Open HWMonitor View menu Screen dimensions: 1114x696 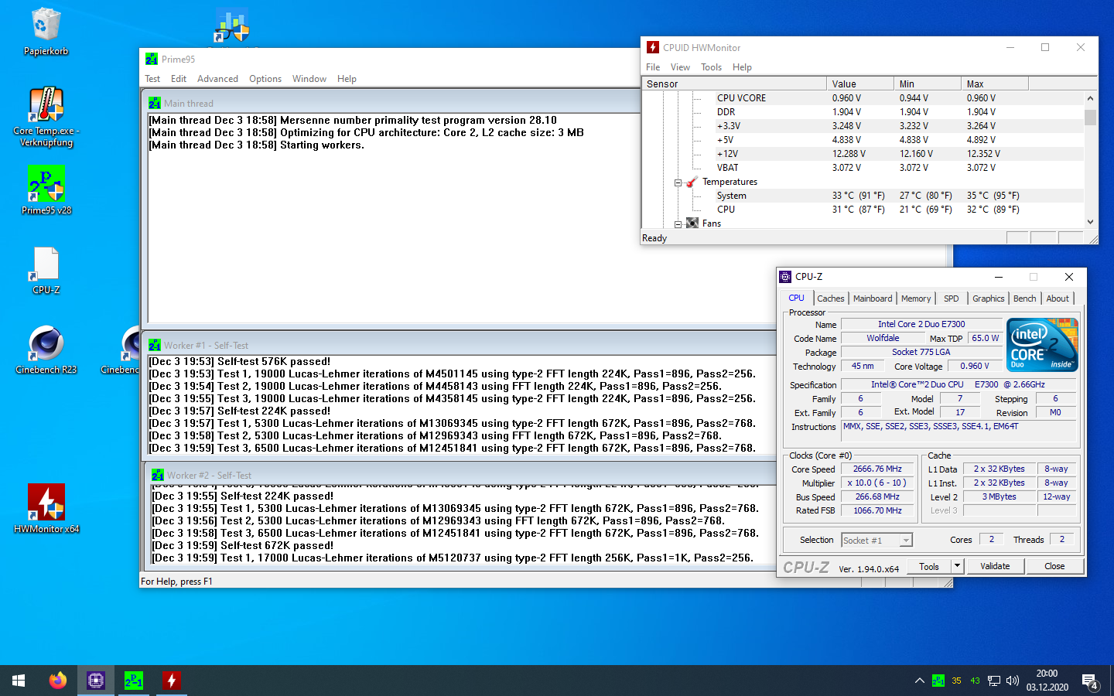pos(680,67)
